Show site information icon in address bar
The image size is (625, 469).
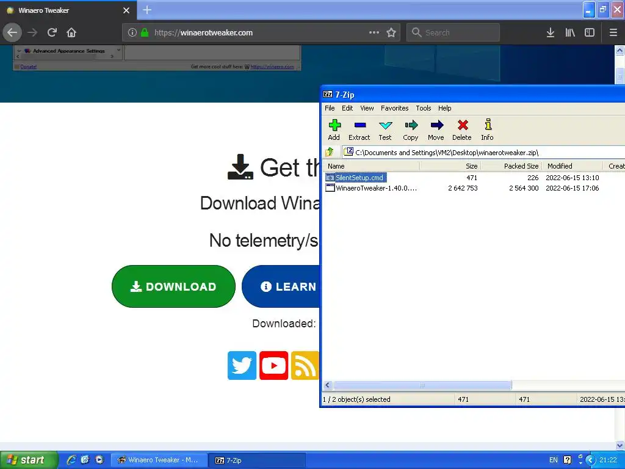pos(132,33)
